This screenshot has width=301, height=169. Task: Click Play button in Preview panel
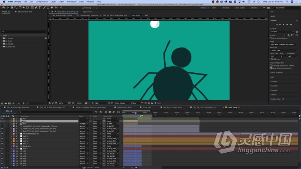(x=284, y=25)
